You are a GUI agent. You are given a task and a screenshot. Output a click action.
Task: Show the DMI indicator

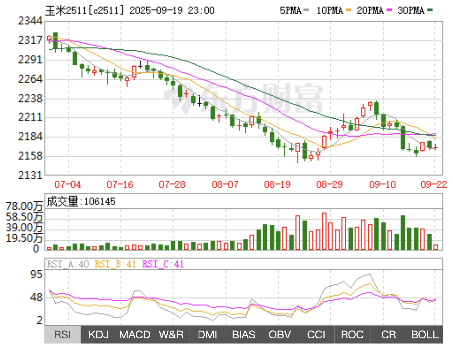tap(207, 335)
